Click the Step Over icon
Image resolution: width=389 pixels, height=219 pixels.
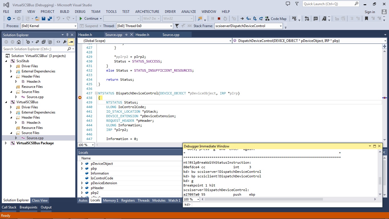point(255,19)
